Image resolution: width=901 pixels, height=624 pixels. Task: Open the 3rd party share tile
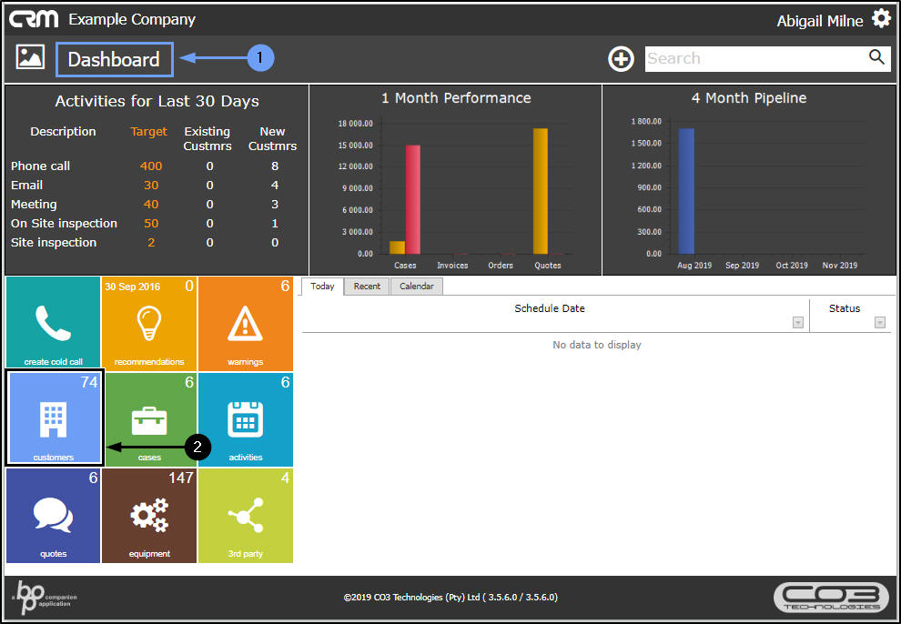pos(245,515)
